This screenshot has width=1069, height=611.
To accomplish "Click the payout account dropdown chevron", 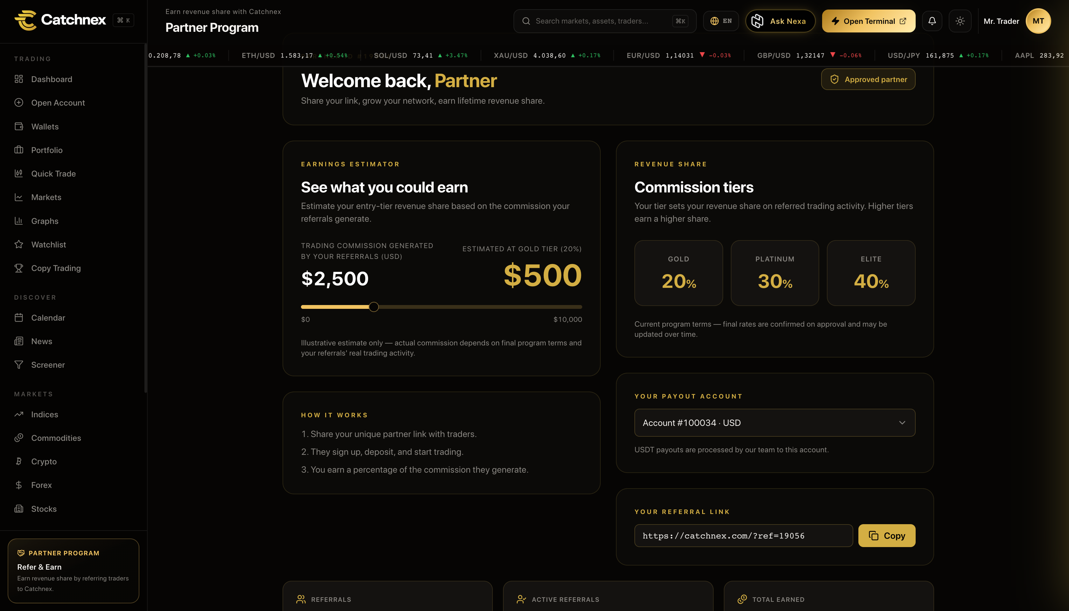I will [902, 423].
